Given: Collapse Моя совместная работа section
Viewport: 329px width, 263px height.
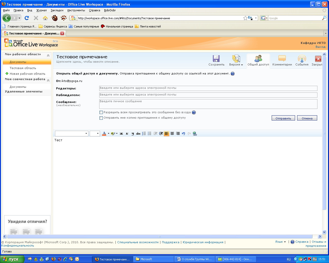Looking at the screenshot, I should point(48,80).
